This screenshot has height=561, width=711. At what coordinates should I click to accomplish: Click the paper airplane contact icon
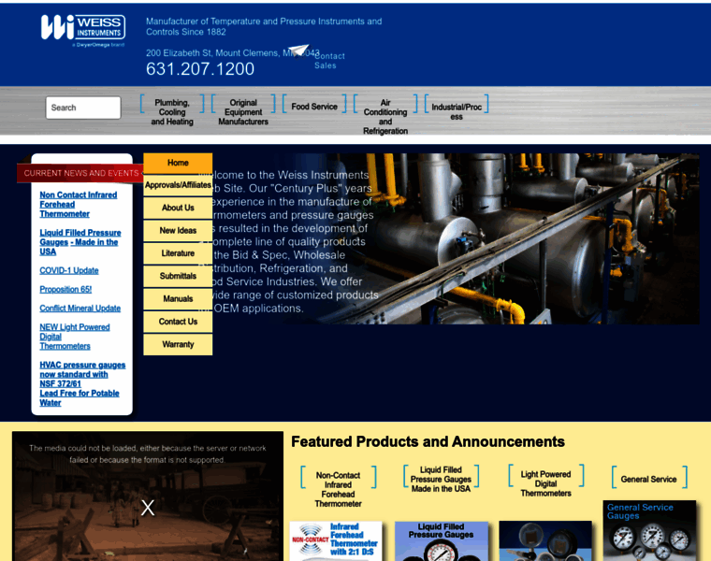[x=298, y=50]
